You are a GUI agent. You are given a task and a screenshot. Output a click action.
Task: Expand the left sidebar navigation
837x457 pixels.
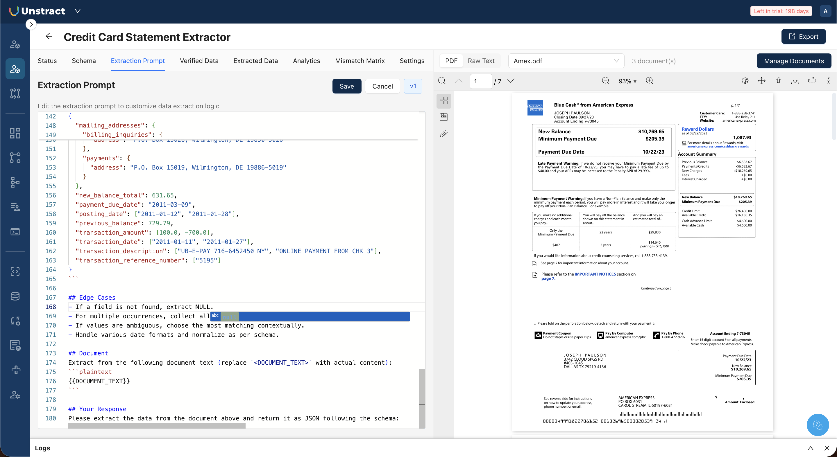(31, 24)
